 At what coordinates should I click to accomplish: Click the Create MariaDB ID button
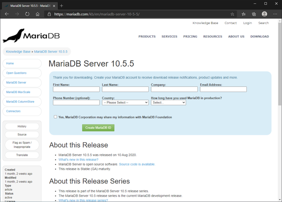coord(98,128)
